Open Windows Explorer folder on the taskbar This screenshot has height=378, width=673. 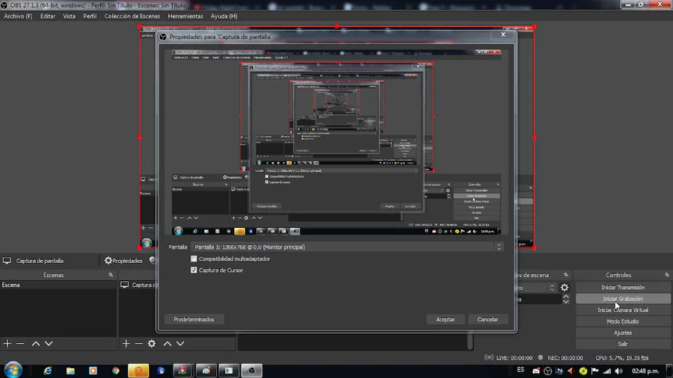(x=70, y=371)
